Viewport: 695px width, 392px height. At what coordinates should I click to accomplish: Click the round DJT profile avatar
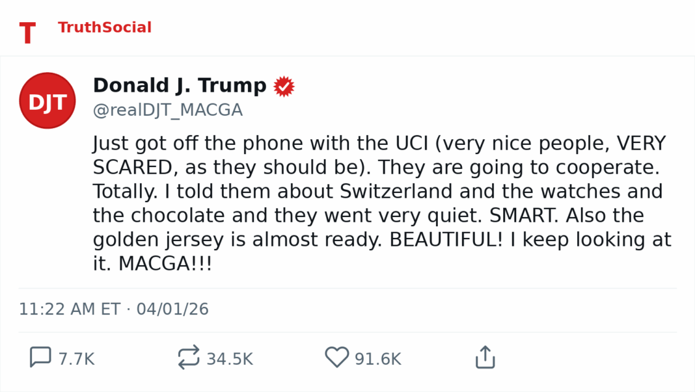pyautogui.click(x=48, y=101)
